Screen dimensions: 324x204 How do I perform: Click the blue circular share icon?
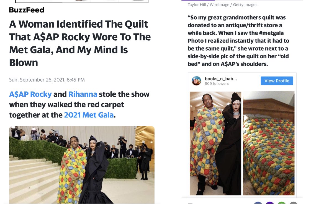258,203
